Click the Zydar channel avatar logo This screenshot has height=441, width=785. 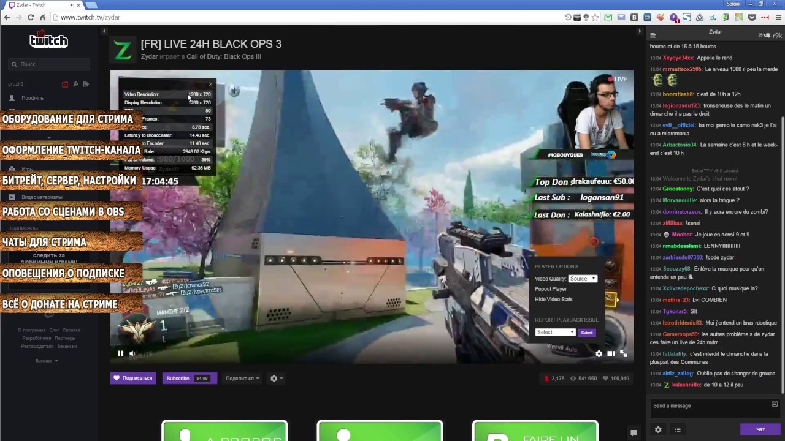[x=123, y=50]
